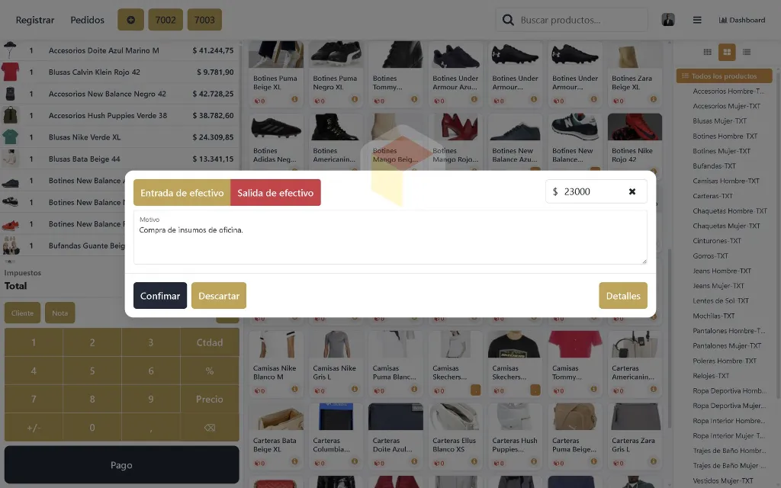781x488 pixels.
Task: Open Cinturones-TXT category
Action: 717,240
